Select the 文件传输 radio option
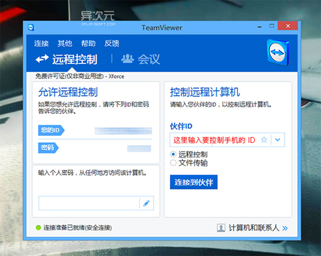Viewport: 321px width, 256px height. point(173,163)
